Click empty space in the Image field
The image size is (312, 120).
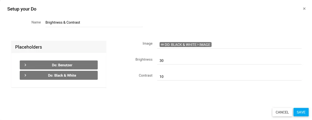(x=256, y=45)
